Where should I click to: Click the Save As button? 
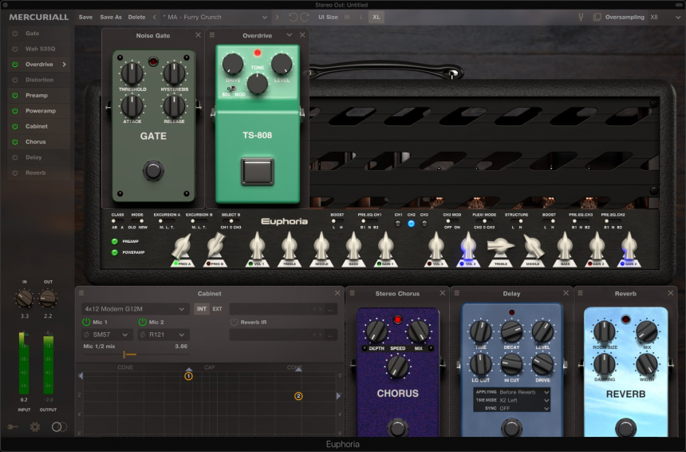click(x=111, y=17)
